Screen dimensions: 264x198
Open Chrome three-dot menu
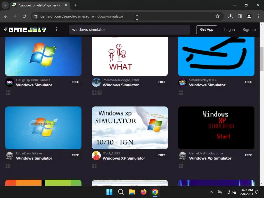[x=258, y=16]
